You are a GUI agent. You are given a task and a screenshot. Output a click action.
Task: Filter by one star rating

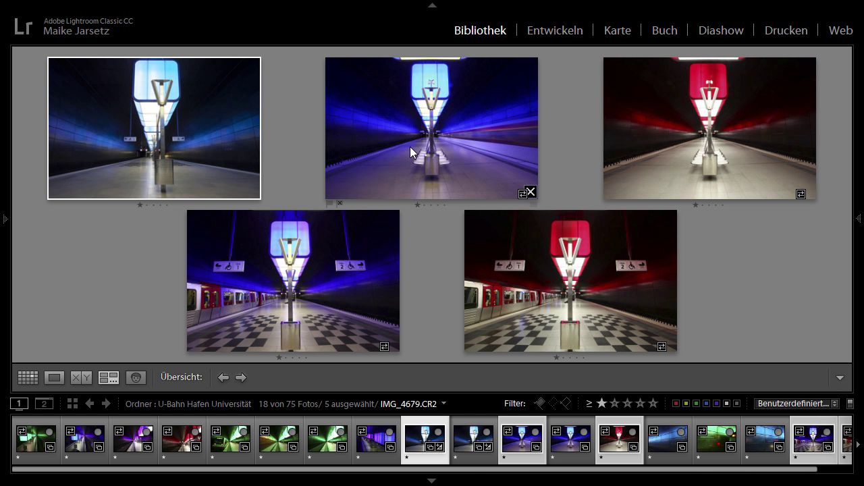pos(601,403)
